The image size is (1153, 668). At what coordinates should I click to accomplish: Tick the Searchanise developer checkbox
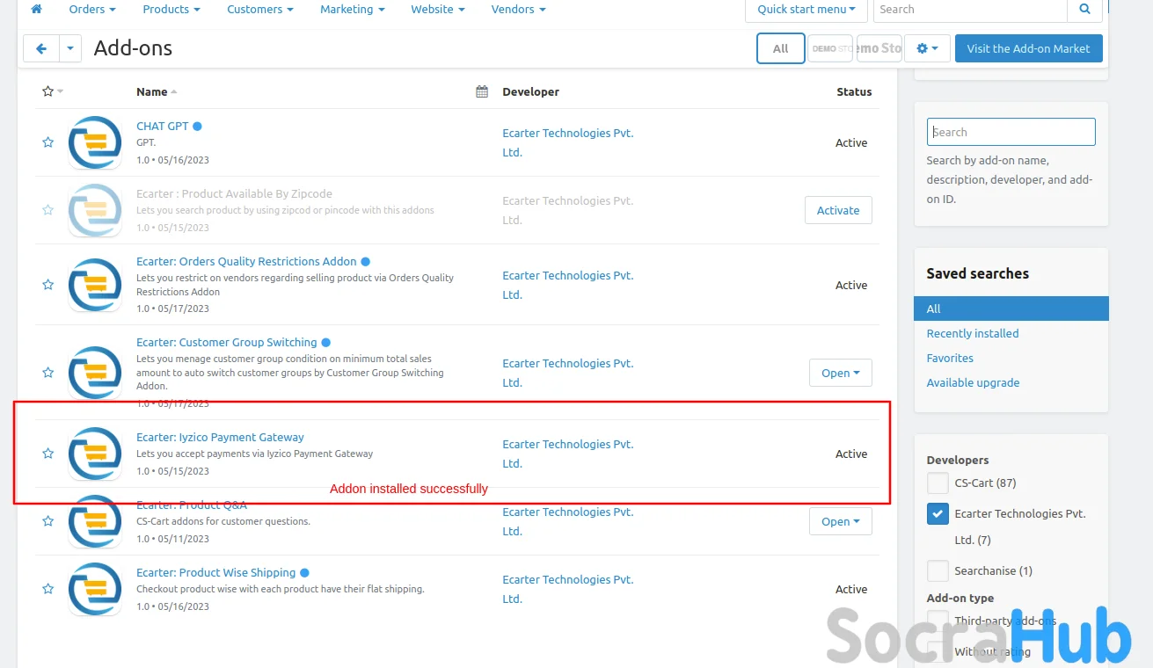(x=938, y=570)
